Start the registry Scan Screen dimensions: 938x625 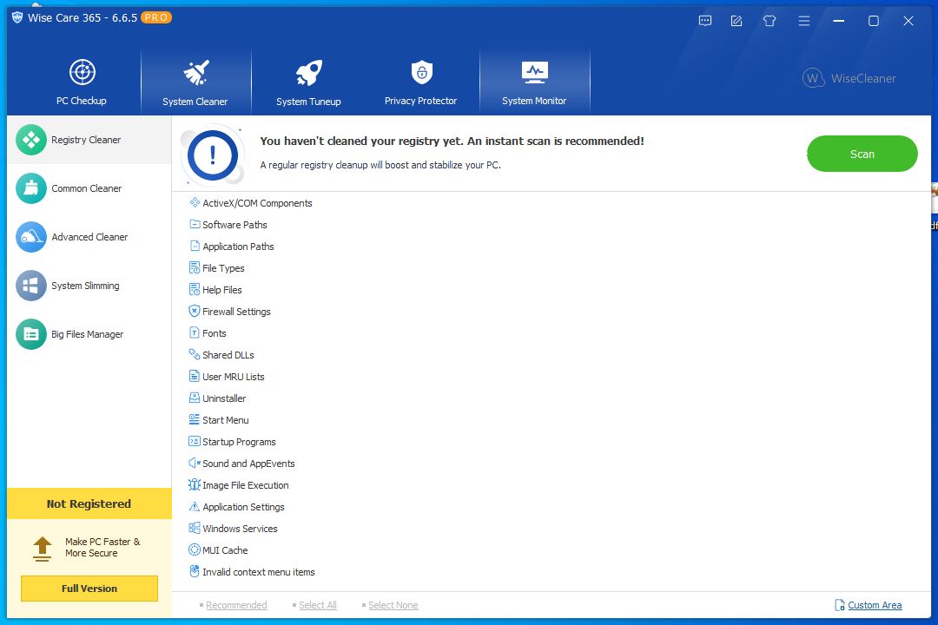[862, 154]
